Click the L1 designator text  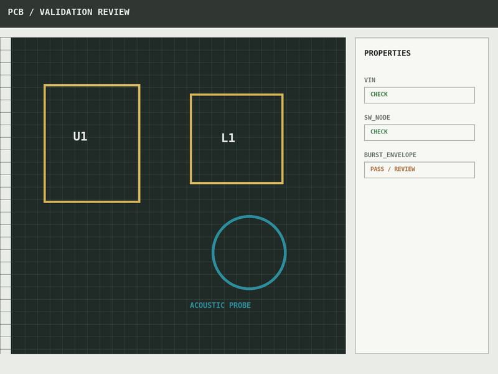point(228,138)
